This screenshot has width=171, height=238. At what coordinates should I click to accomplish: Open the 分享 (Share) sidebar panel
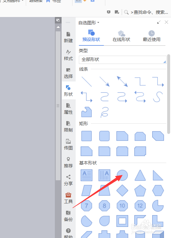tap(68, 180)
